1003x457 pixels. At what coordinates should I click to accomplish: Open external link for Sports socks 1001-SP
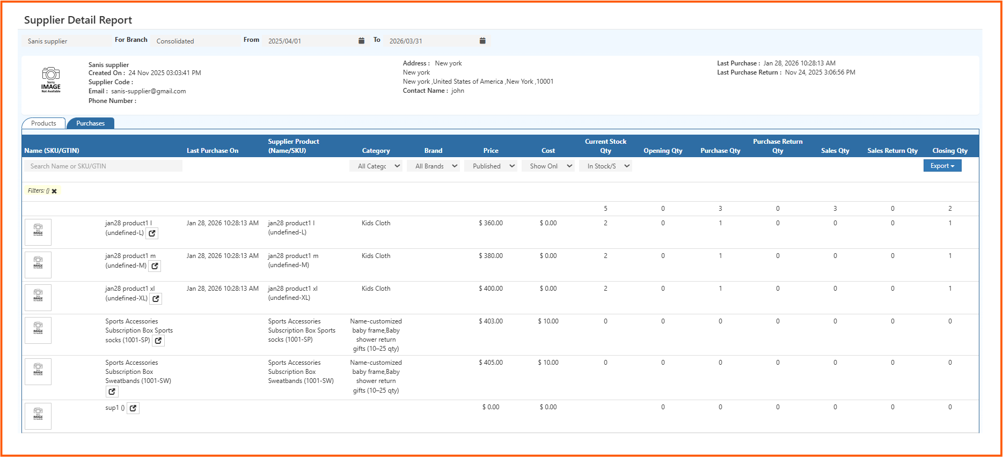point(158,341)
